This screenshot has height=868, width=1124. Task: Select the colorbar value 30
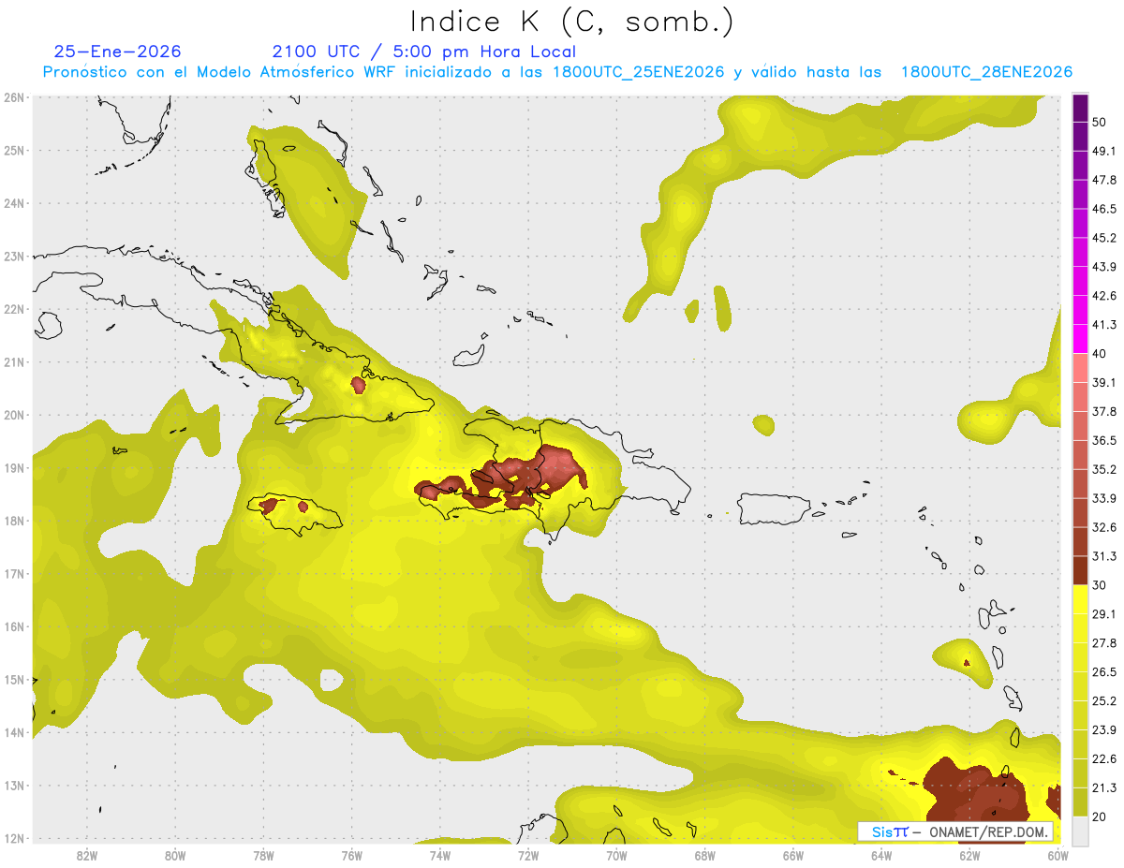coord(1100,585)
